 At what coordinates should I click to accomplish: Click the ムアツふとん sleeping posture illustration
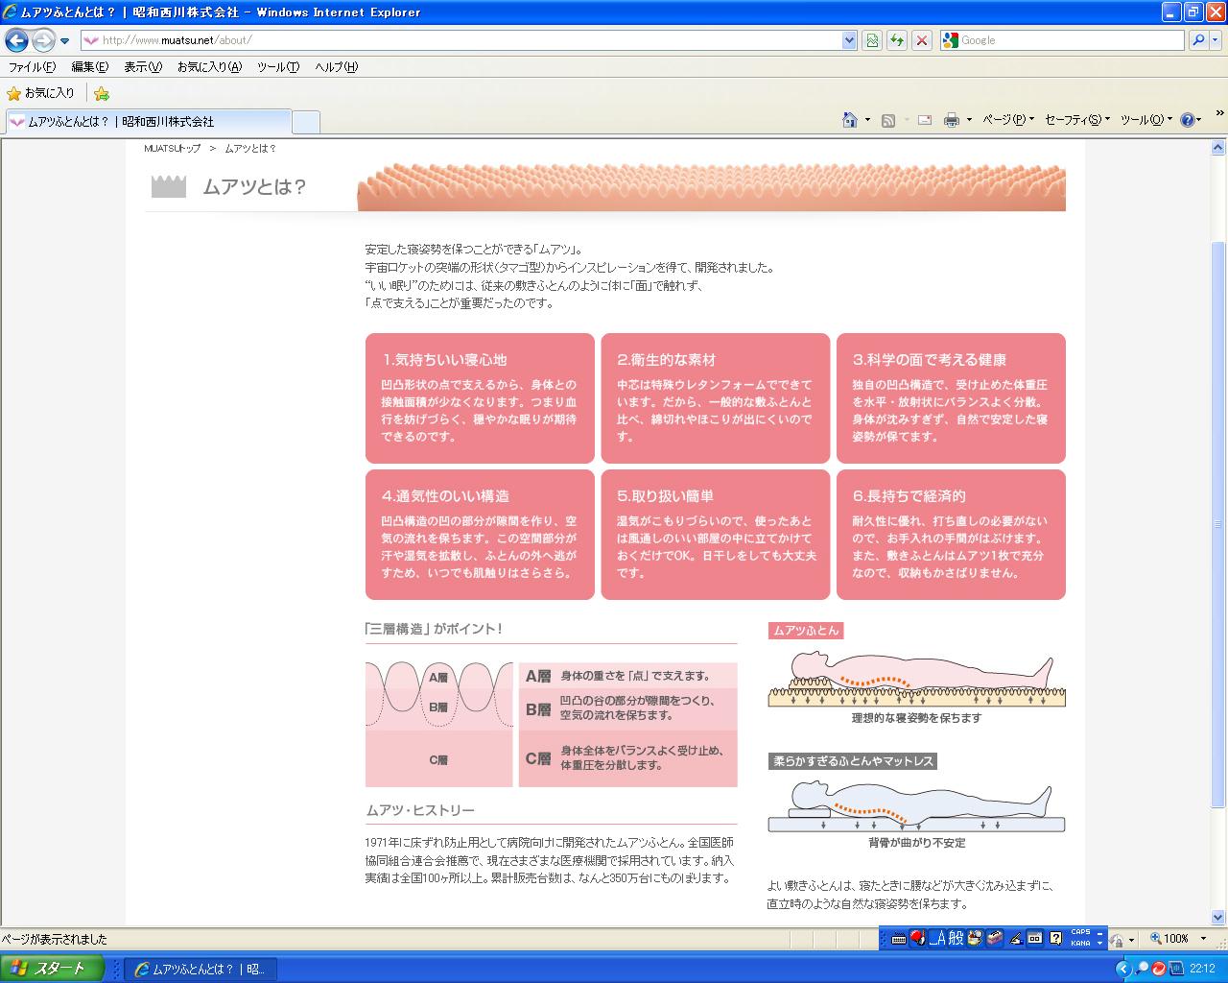pos(916,680)
